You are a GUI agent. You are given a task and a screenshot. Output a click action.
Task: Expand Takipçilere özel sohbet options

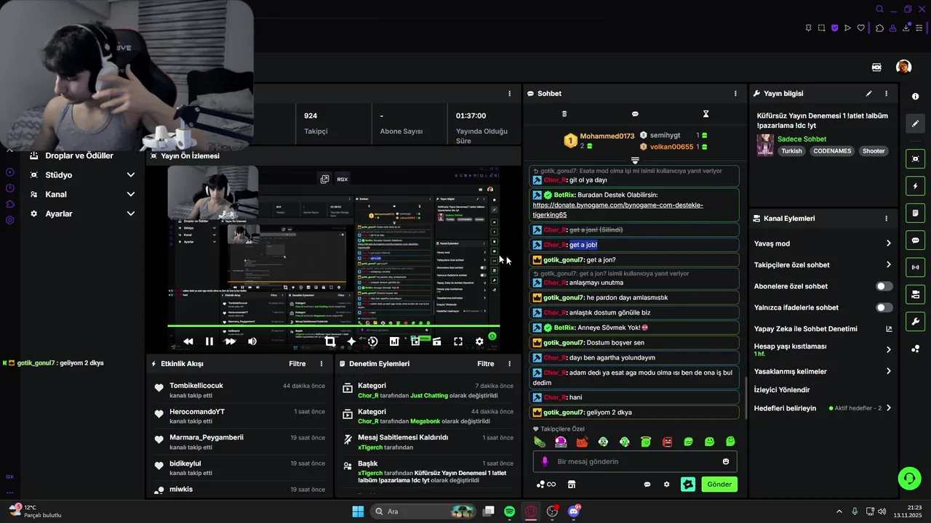tap(889, 264)
